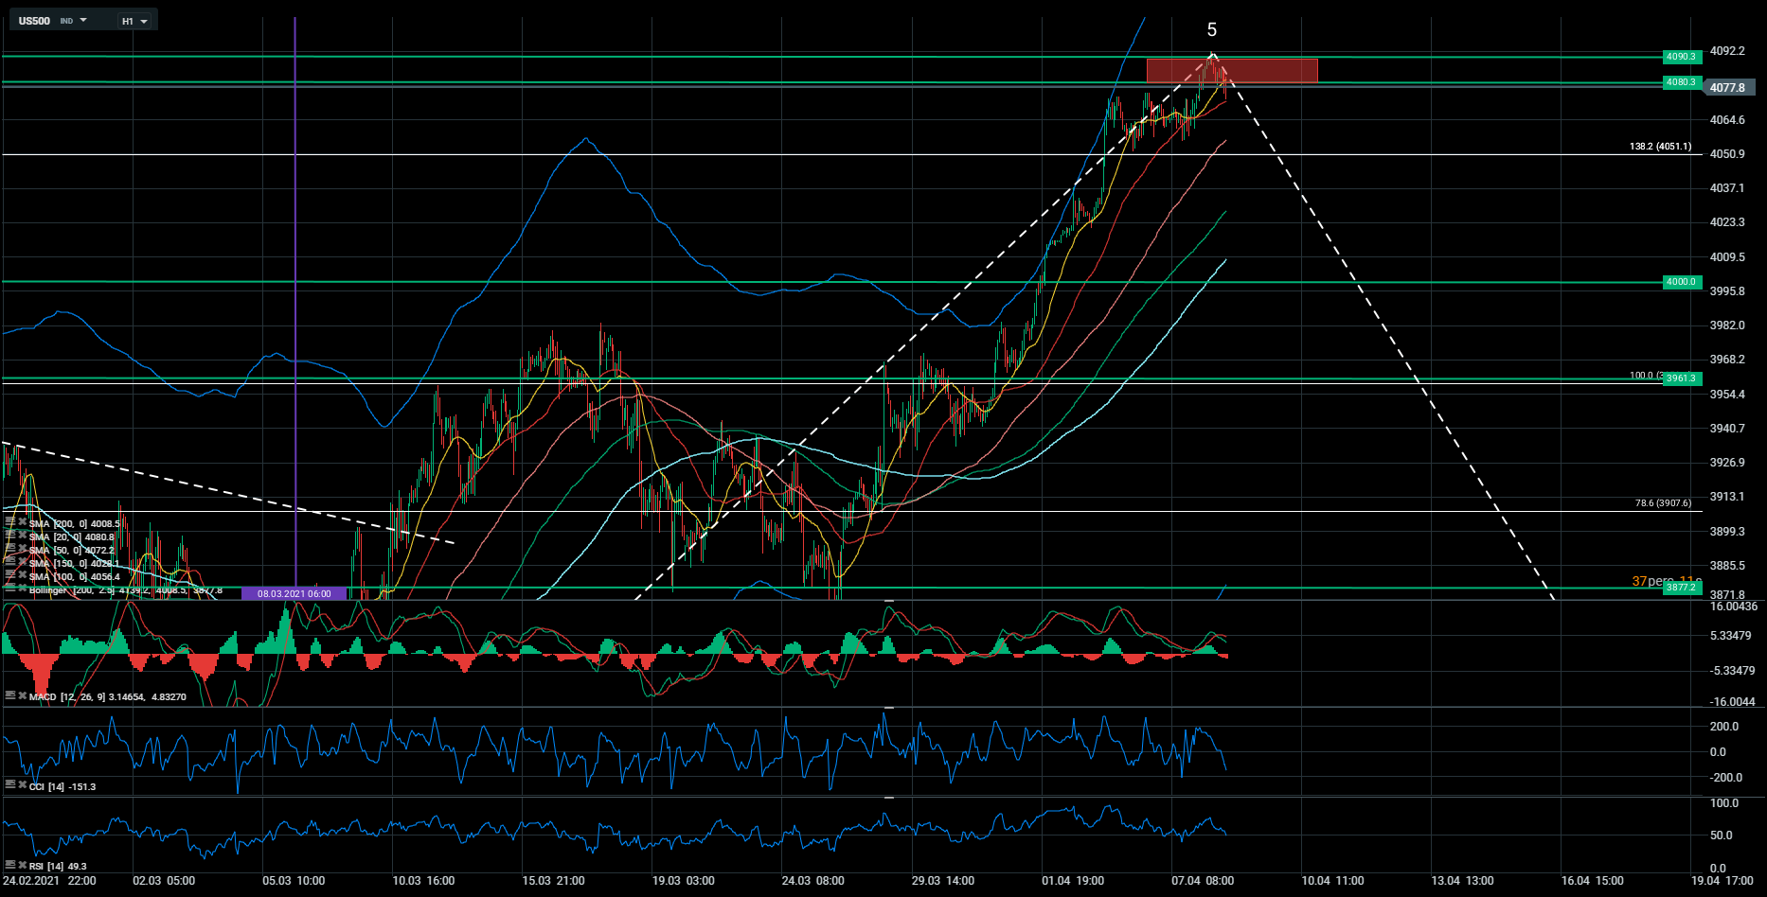1767x897 pixels.
Task: Select the red rectangle zone near the top
Action: (x=1231, y=70)
